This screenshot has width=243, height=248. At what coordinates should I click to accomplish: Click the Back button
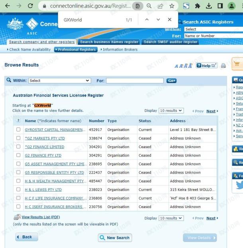pos(27,237)
